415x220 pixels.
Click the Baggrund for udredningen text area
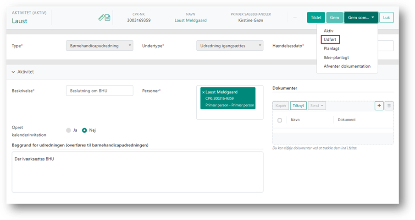point(138,172)
